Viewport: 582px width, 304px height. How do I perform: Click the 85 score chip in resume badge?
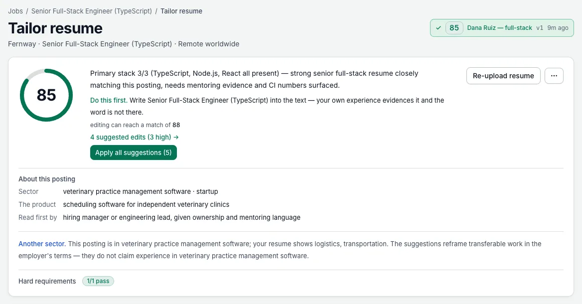click(x=454, y=28)
